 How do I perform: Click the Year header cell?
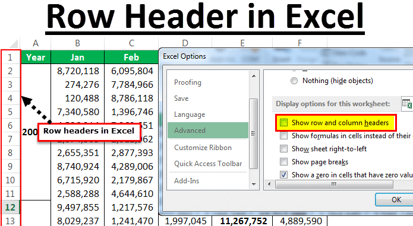click(36, 57)
